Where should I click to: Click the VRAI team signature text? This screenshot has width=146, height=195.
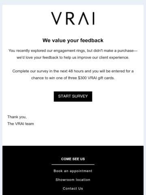tap(21, 123)
